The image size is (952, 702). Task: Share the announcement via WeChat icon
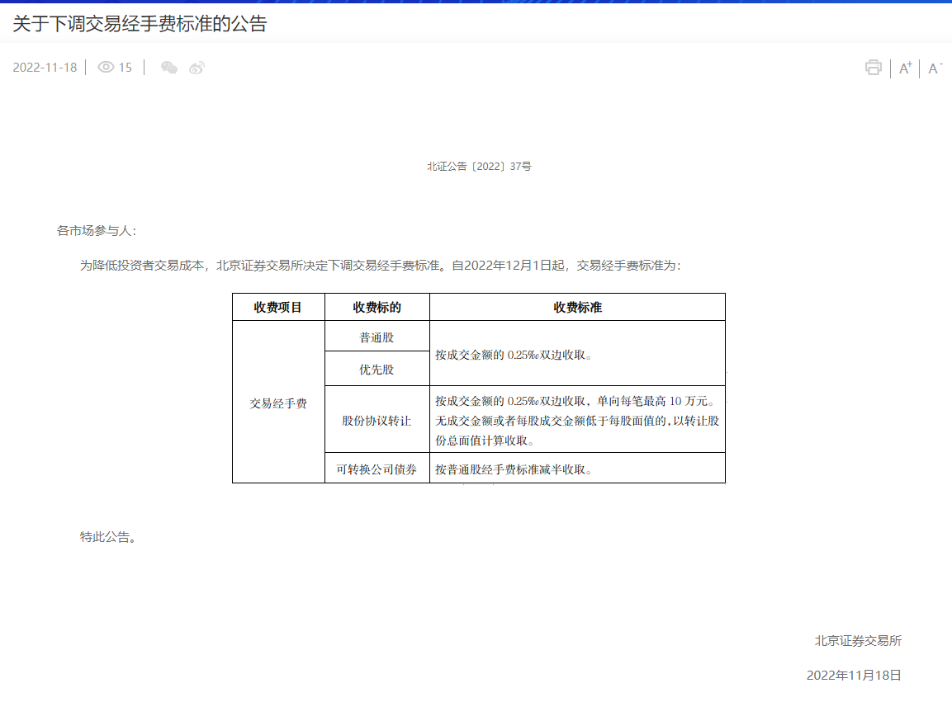[x=168, y=68]
